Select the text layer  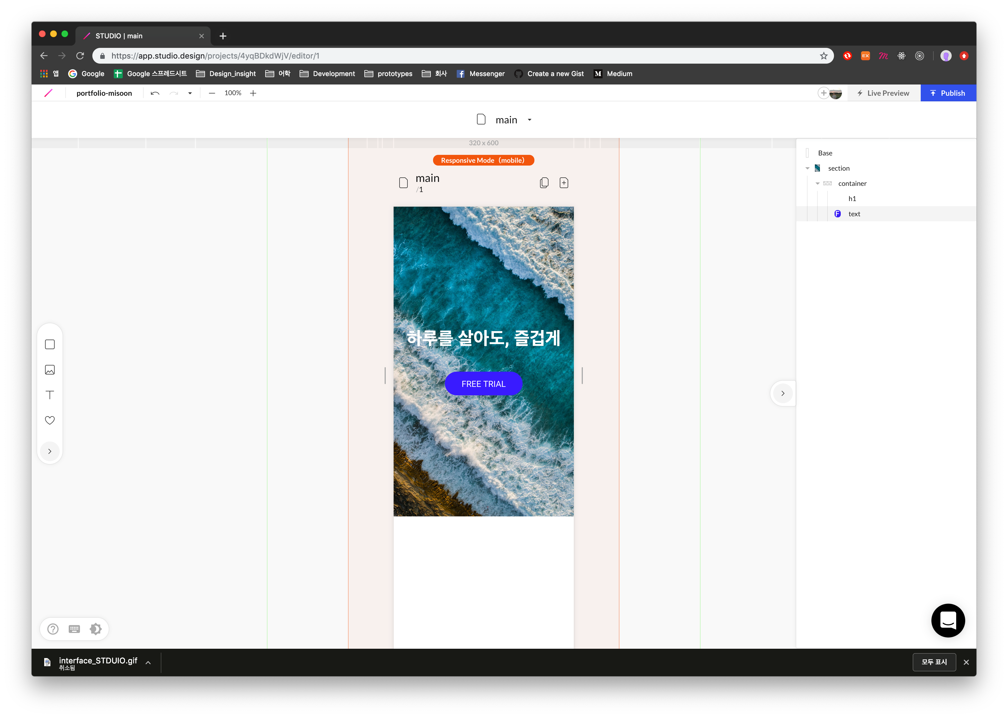click(886, 213)
